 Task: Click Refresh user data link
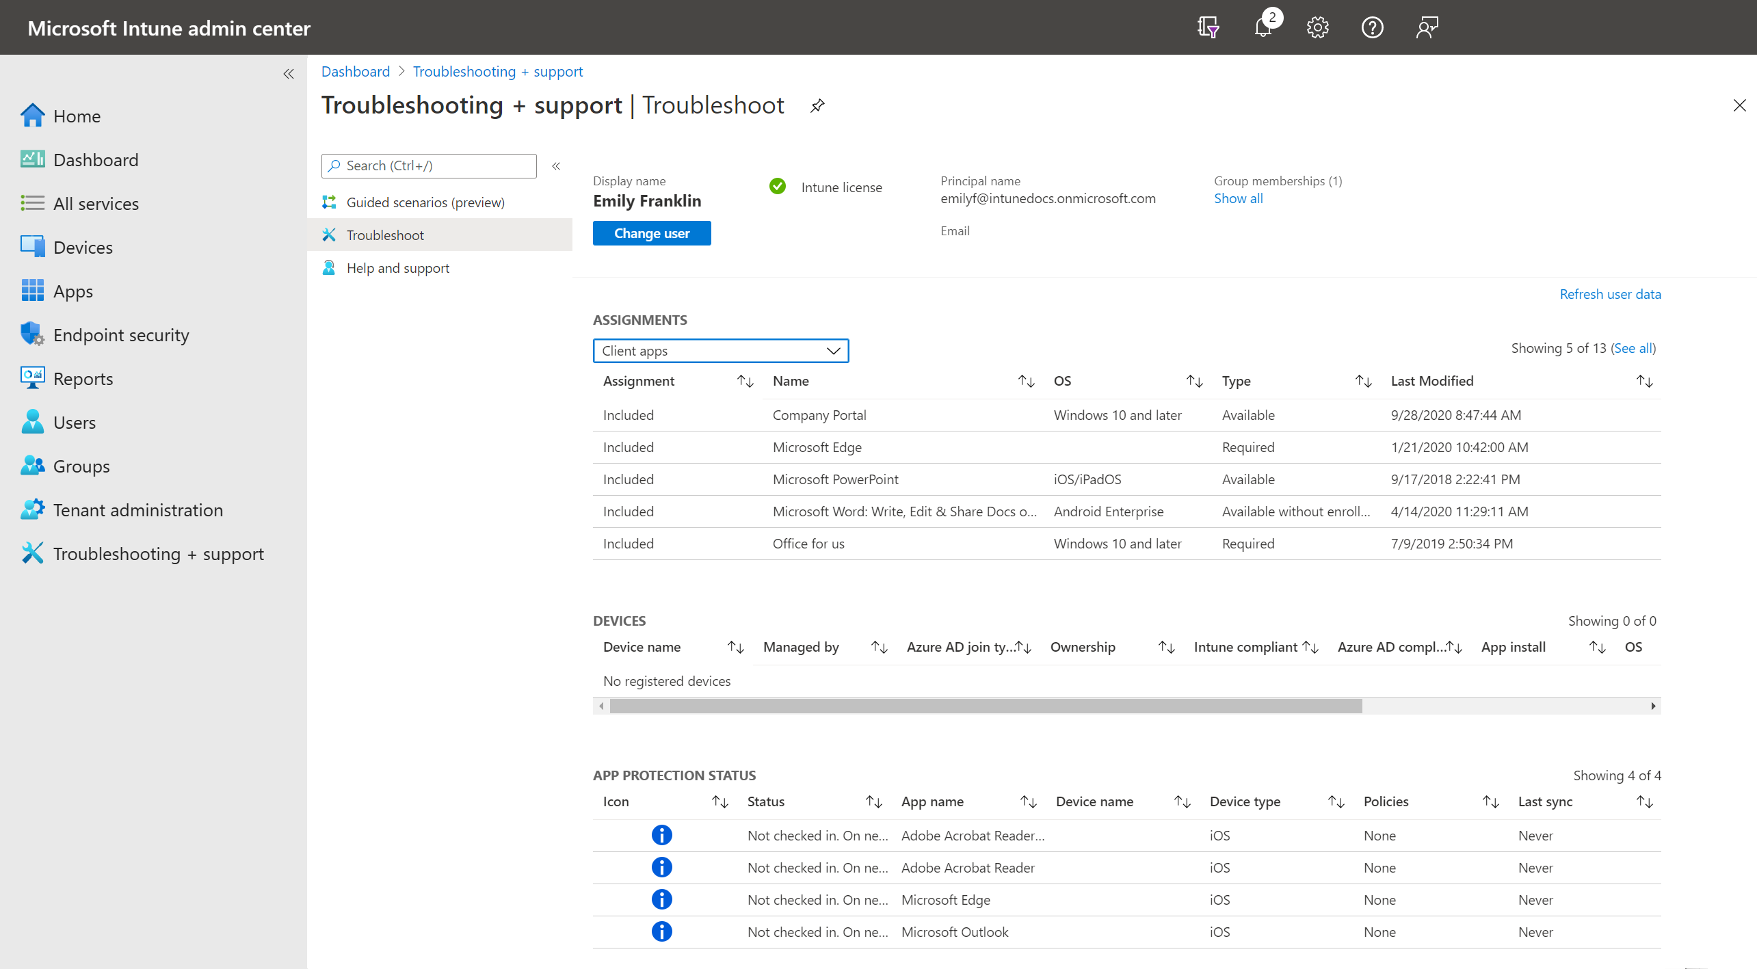[x=1610, y=294]
